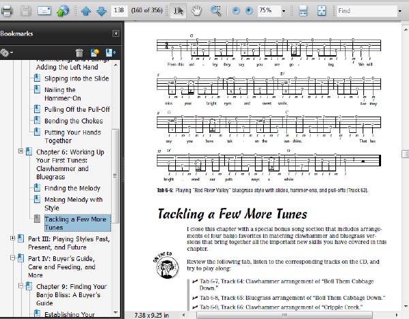This screenshot has height=319, width=409.
Task: Click the bookmark icon beside 'Bending the Chokes'
Action: (x=37, y=120)
